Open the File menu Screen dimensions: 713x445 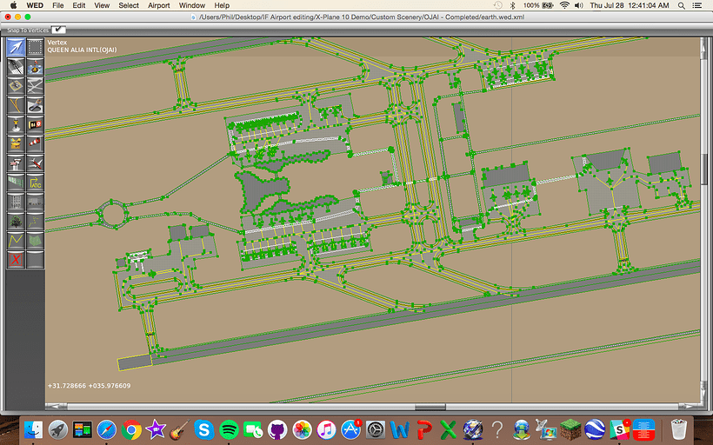pos(57,5)
